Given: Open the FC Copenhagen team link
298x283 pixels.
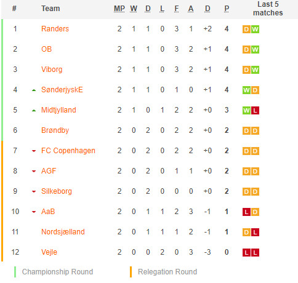Looking at the screenshot, I should pos(68,151).
